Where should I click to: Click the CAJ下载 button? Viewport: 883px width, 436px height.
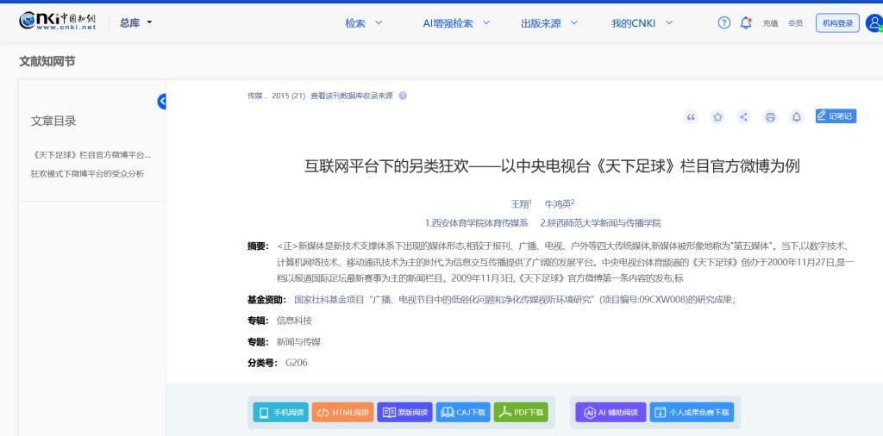pos(463,413)
